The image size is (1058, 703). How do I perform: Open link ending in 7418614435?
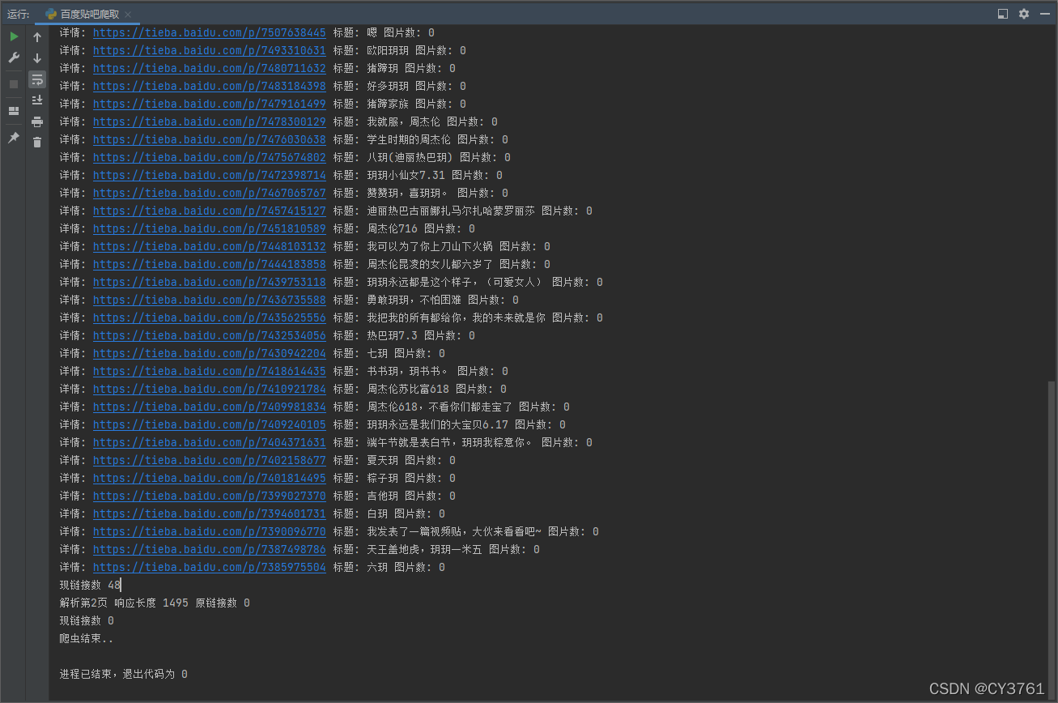click(x=210, y=371)
